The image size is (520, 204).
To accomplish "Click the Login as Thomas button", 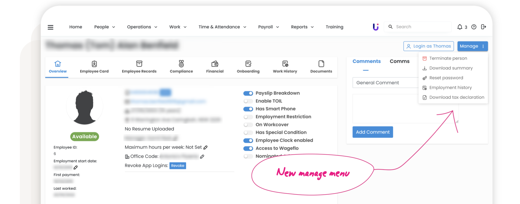I will (x=428, y=46).
